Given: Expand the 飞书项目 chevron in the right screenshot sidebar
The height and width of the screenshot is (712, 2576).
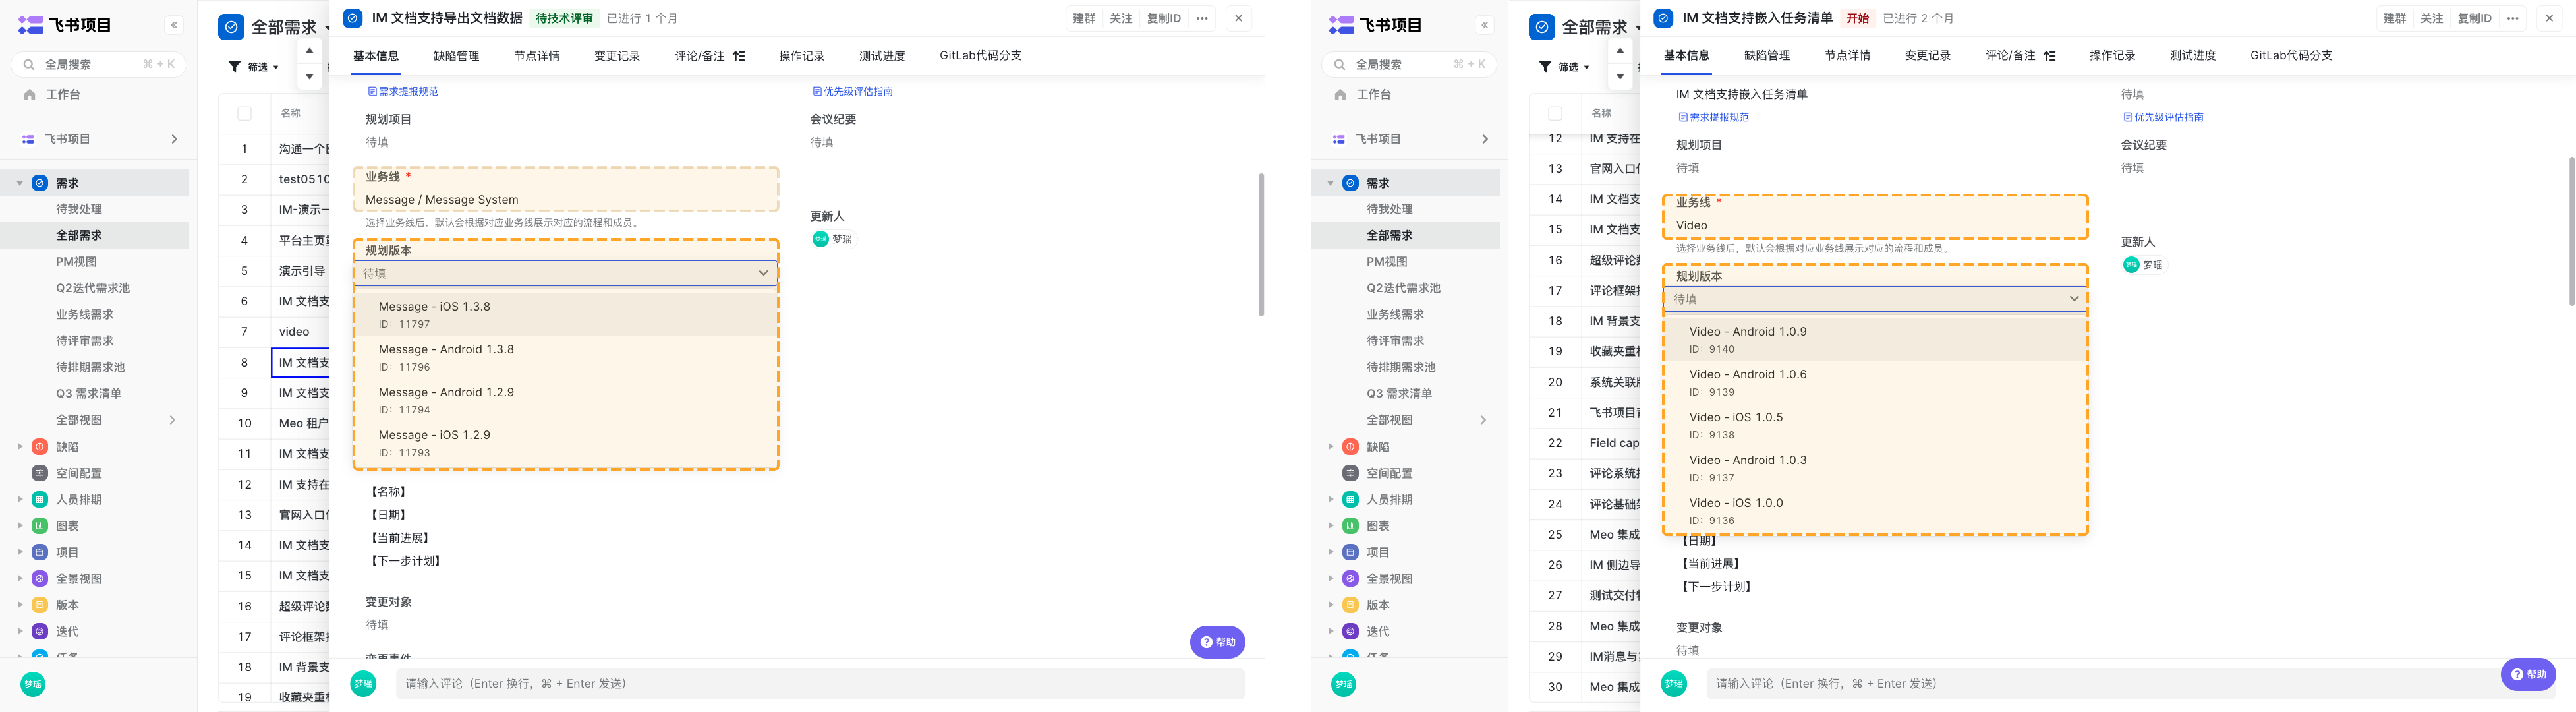Looking at the screenshot, I should tap(1485, 139).
